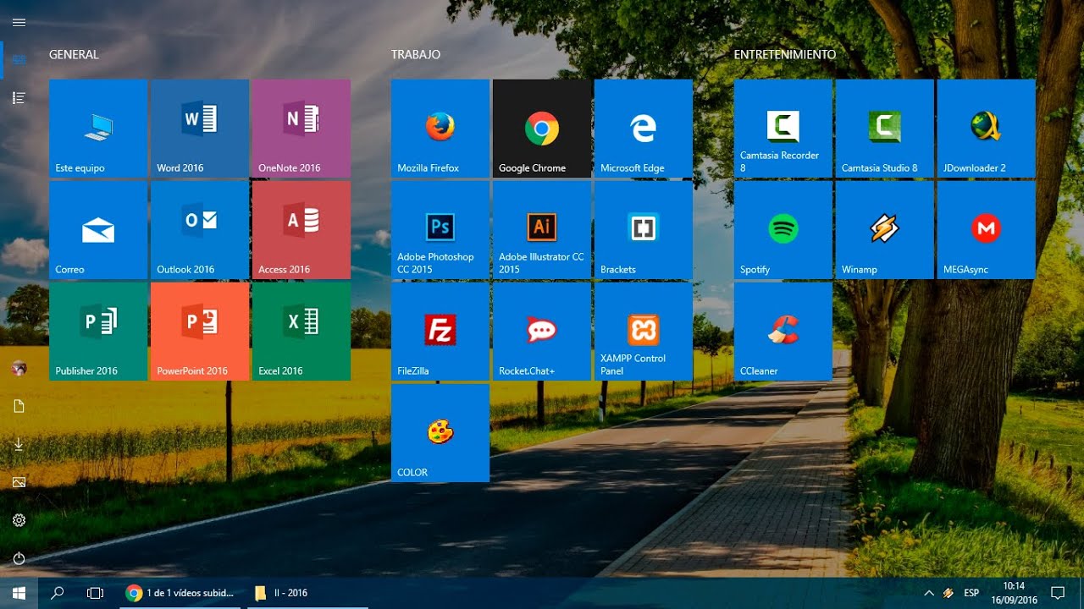Launch JDownloader 2 tile

point(987,129)
